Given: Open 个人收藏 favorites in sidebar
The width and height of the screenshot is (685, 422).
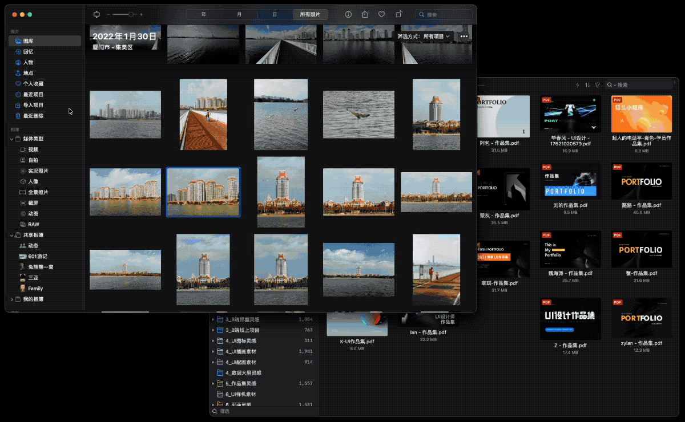Looking at the screenshot, I should coord(45,84).
